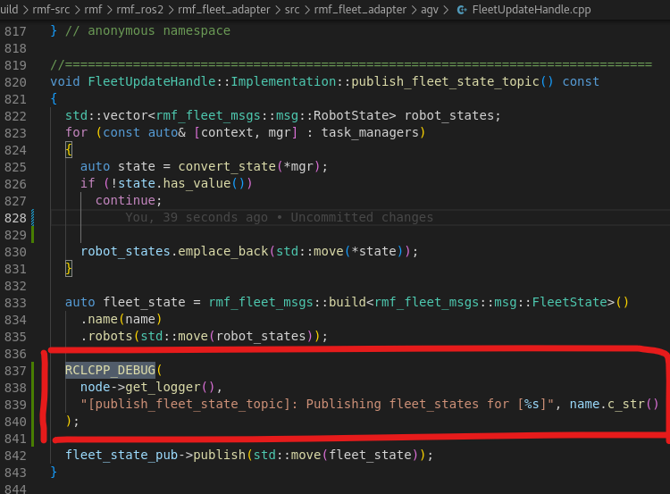The height and width of the screenshot is (494, 670).
Task: Click the GitLens blame annotation 'Uncommitted changes'
Action: [x=362, y=217]
